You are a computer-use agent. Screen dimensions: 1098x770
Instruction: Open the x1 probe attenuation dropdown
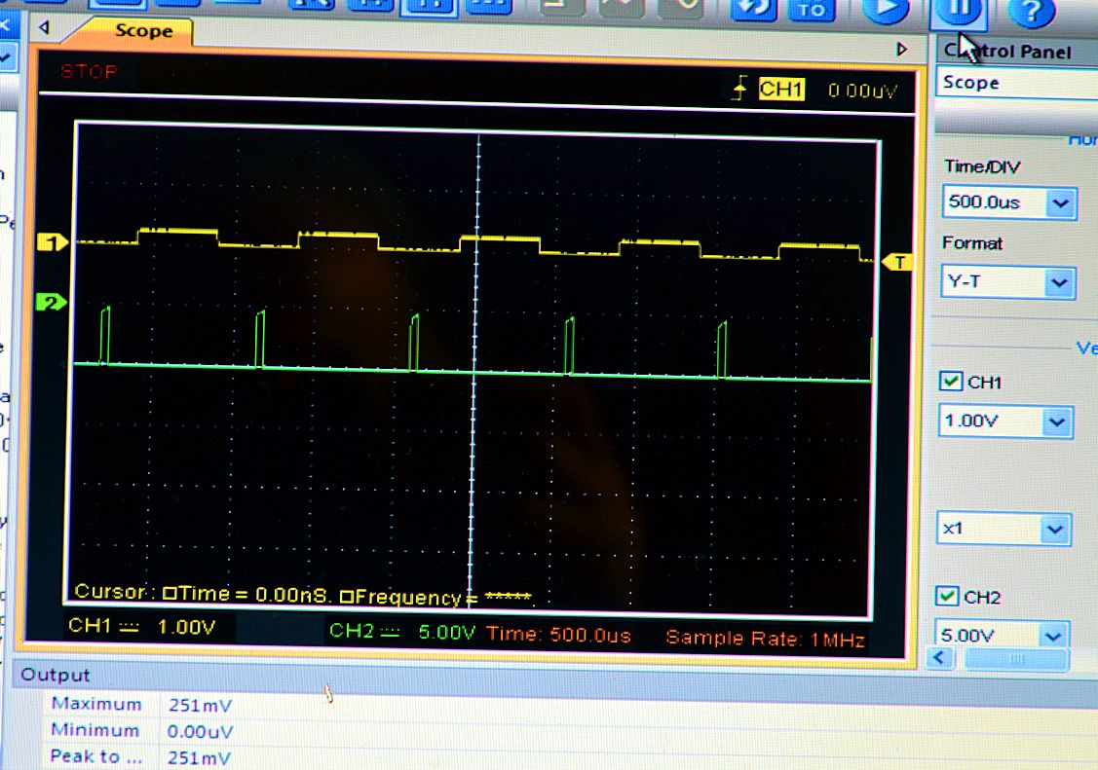tap(1055, 530)
